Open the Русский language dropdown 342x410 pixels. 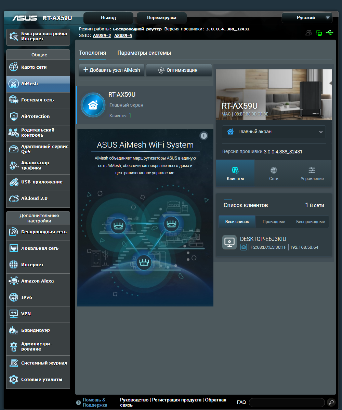(307, 18)
